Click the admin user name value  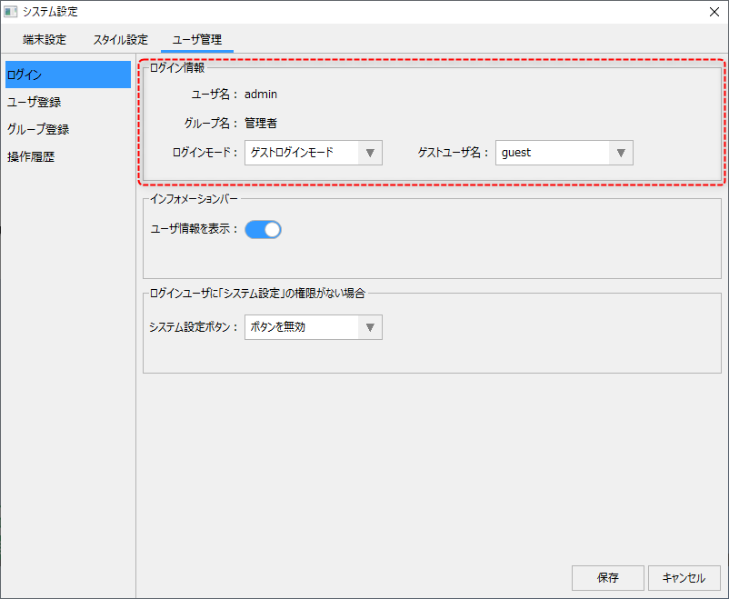coord(261,94)
